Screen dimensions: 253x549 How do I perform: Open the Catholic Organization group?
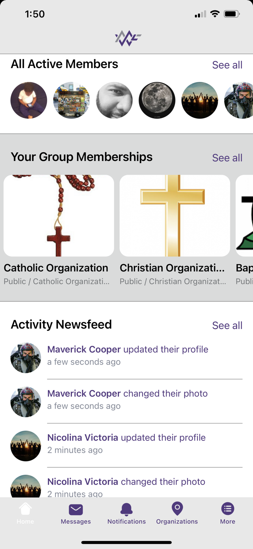[x=58, y=216]
